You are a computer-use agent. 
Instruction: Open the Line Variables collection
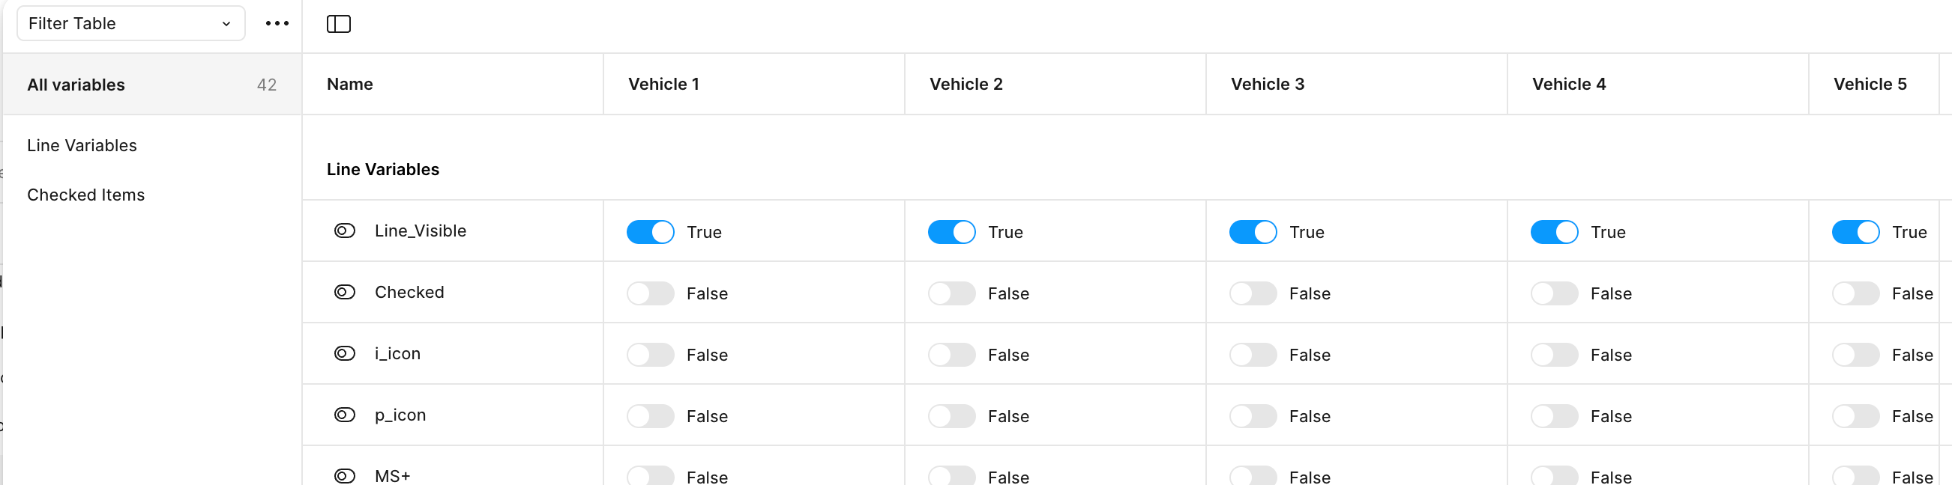click(82, 145)
